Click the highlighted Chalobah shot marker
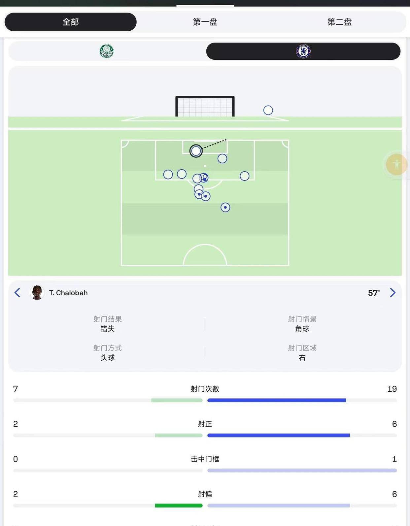Image resolution: width=410 pixels, height=526 pixels. [x=196, y=151]
